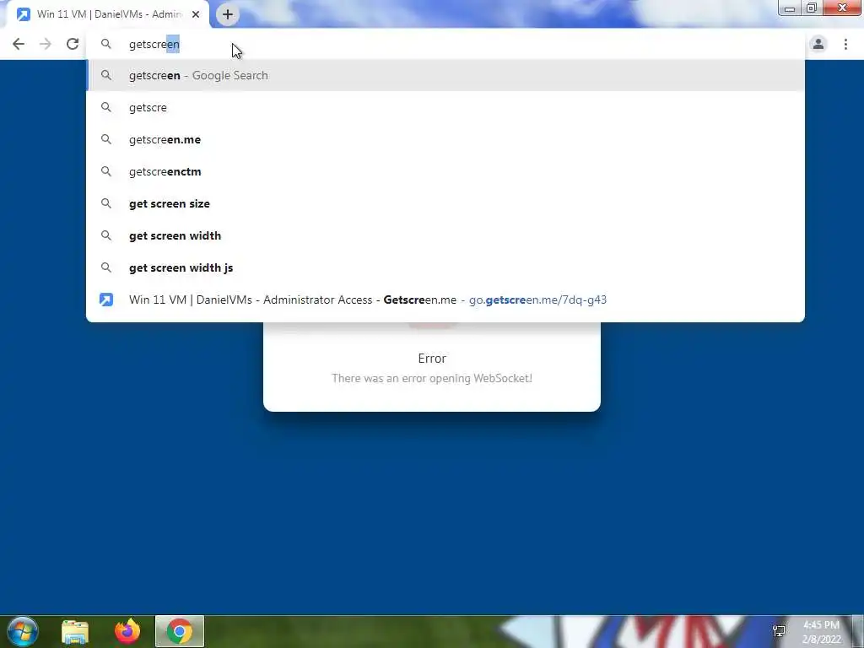Click the address bar containing 'getscreen'

tap(445, 44)
